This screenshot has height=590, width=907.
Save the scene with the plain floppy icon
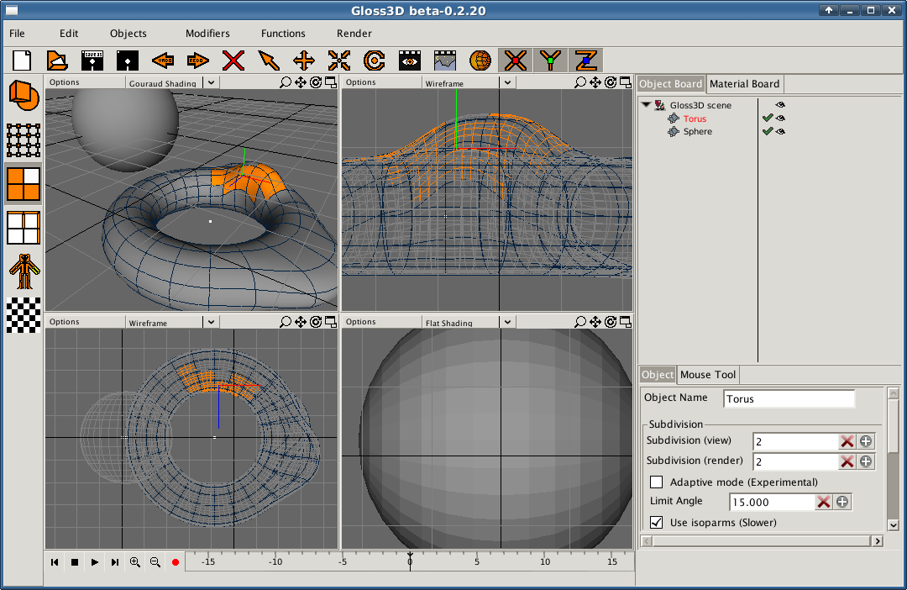[x=128, y=61]
